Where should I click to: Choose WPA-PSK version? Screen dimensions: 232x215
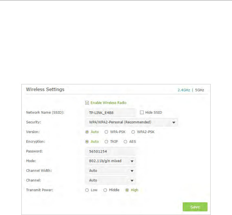pos(106,132)
